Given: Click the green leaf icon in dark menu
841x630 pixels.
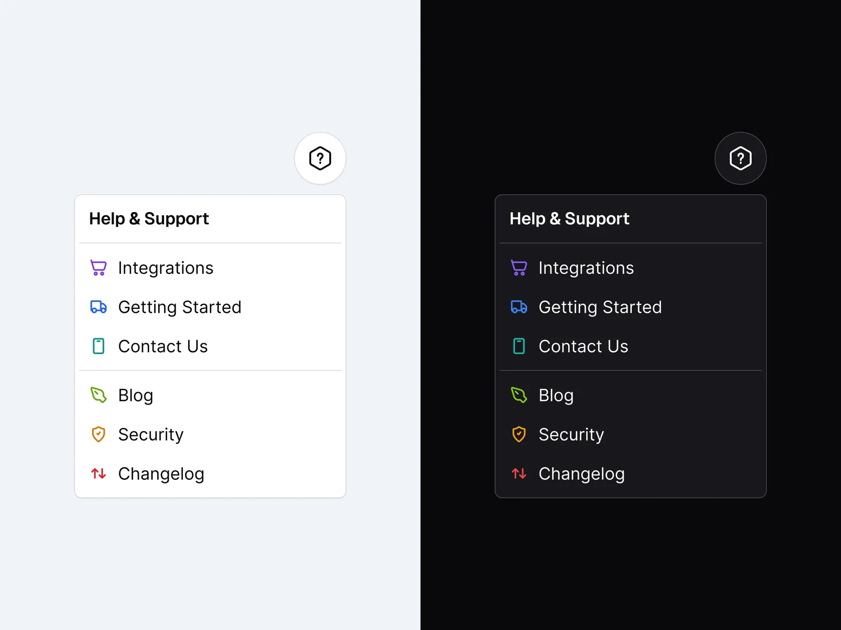Looking at the screenshot, I should click(519, 395).
